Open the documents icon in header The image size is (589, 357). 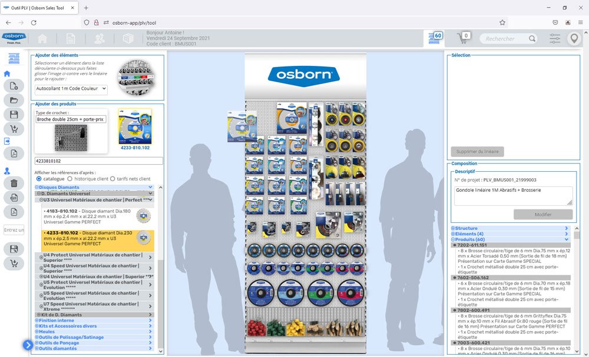71,39
